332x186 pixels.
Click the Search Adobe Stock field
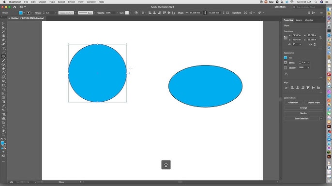[x=308, y=7]
